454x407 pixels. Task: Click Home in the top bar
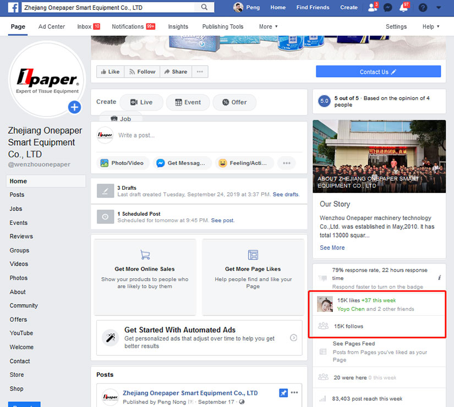click(x=278, y=8)
